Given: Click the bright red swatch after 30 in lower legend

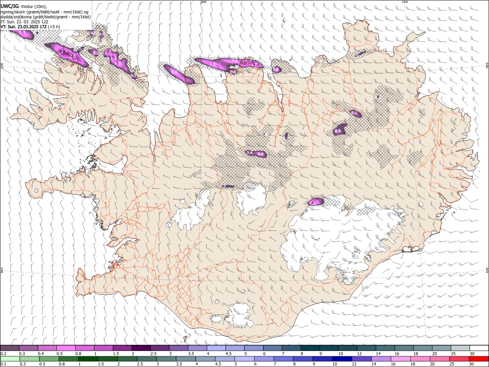Looking at the screenshot, I should click(x=478, y=359).
